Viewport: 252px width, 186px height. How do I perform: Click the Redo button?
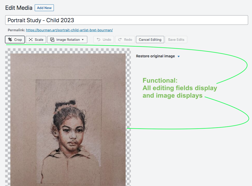(125, 40)
